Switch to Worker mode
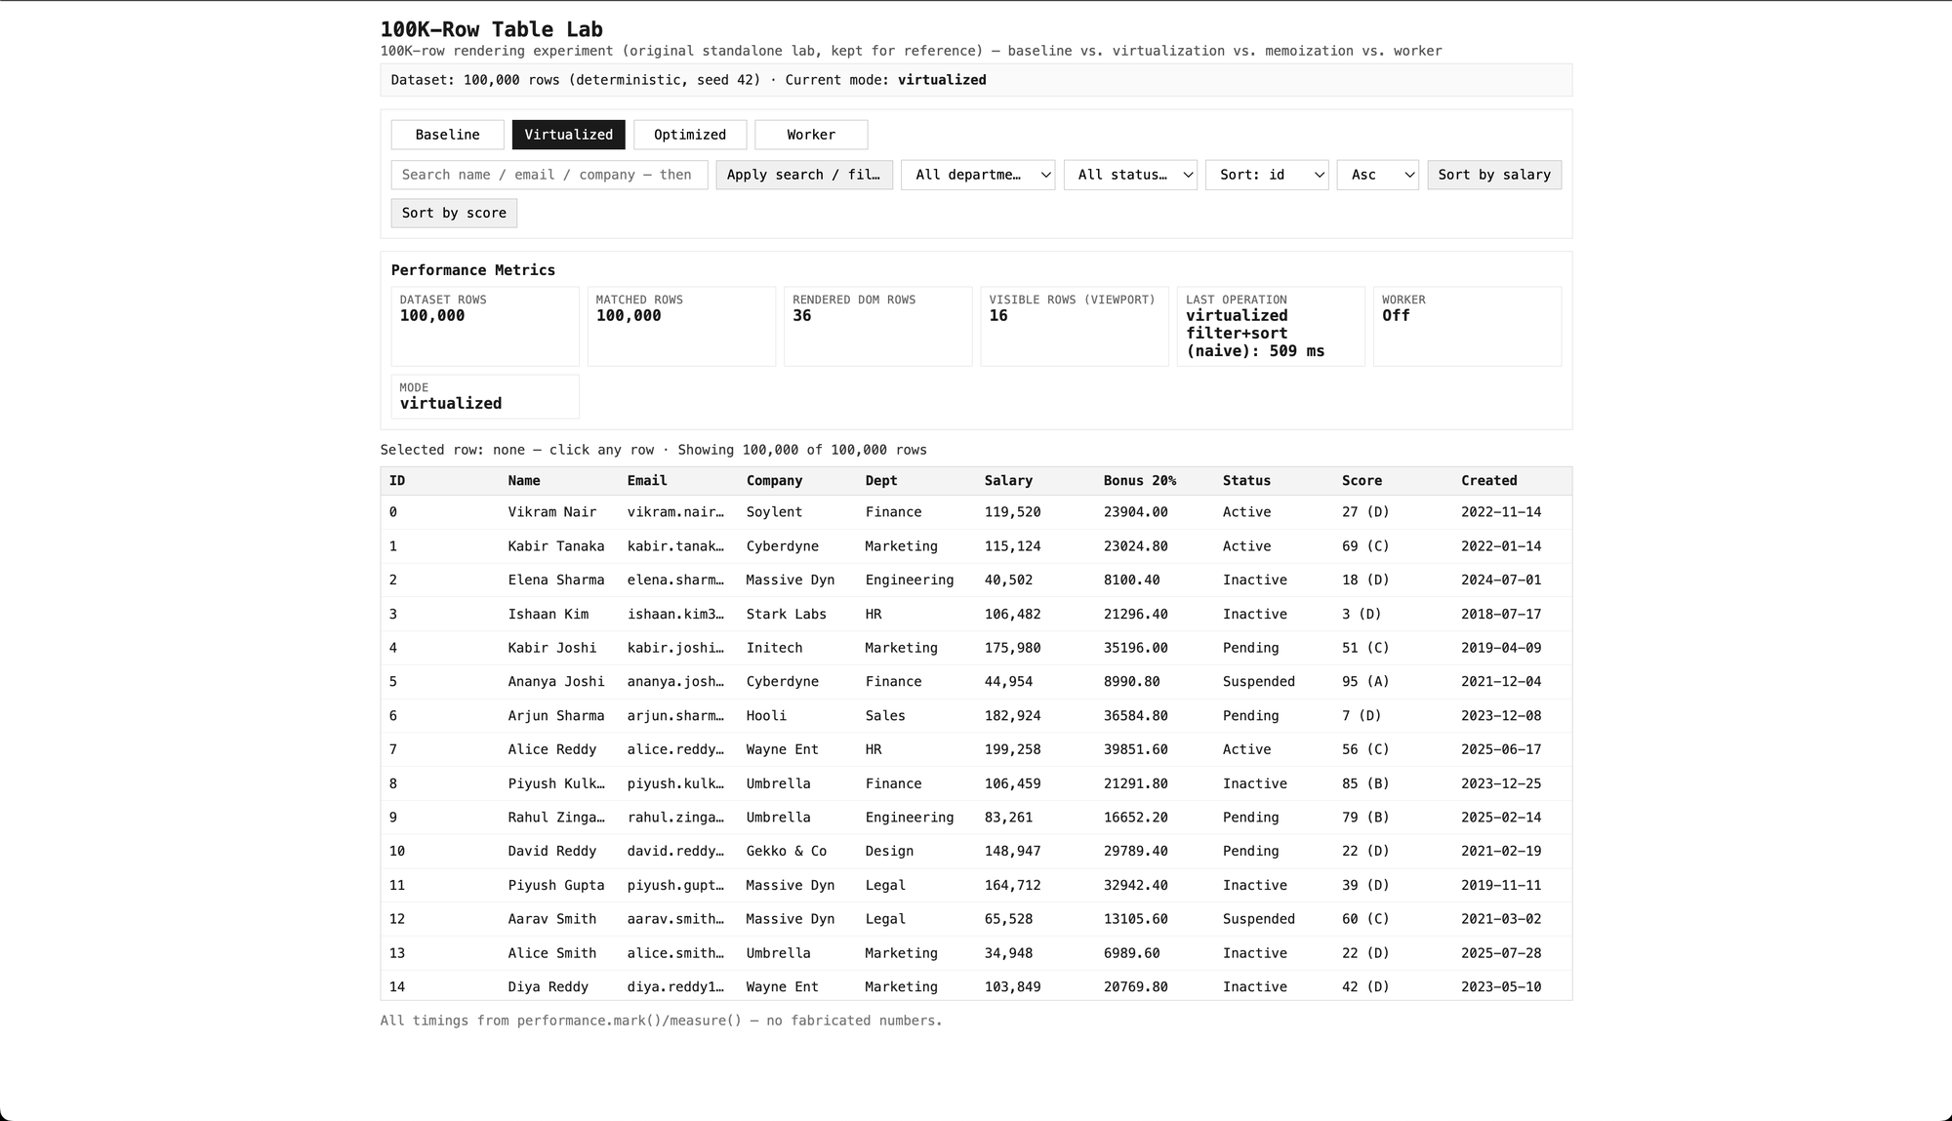 point(811,135)
